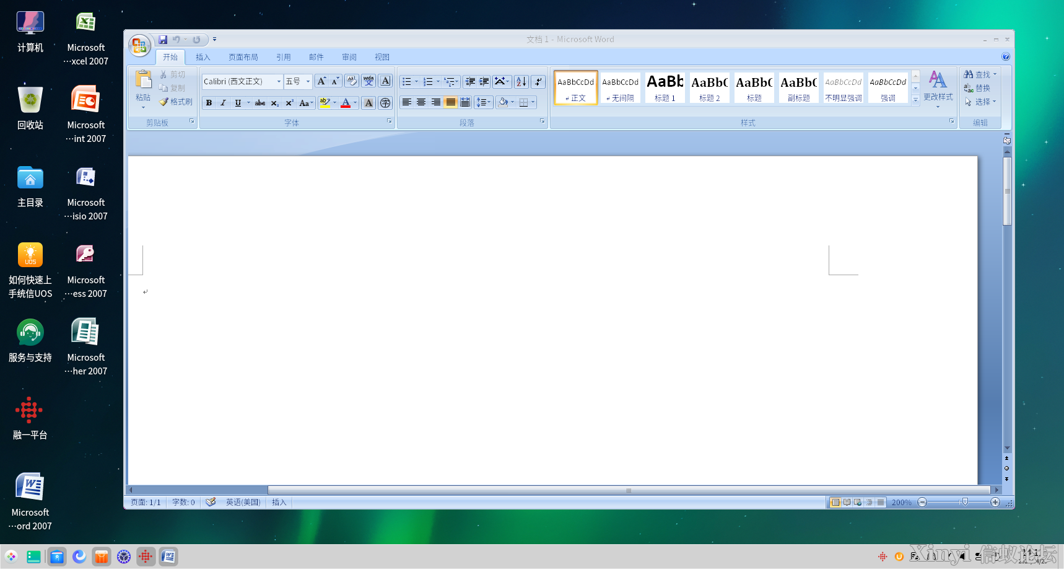The height and width of the screenshot is (569, 1064).
Task: Toggle italic formatting
Action: click(223, 103)
